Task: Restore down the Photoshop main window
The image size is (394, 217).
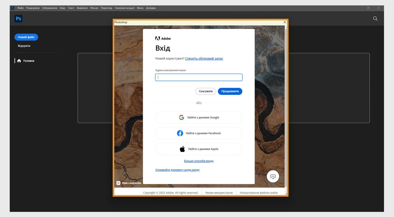Action: (x=368, y=8)
